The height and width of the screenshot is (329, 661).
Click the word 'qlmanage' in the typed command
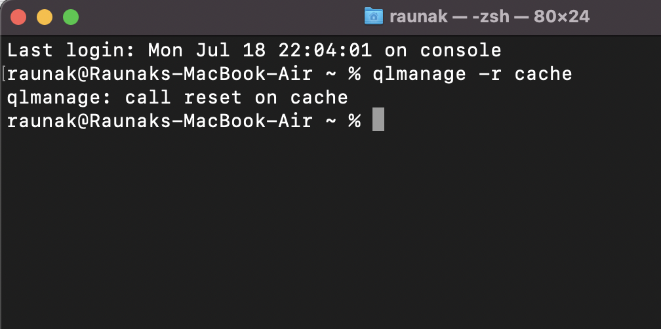tap(420, 75)
